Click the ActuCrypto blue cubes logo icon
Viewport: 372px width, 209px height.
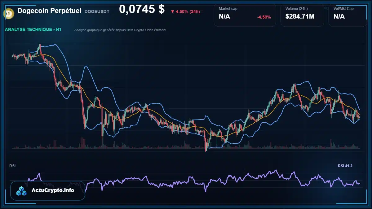(x=21, y=191)
